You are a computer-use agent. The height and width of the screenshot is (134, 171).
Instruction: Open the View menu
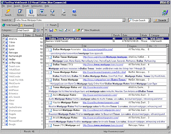click(9, 6)
